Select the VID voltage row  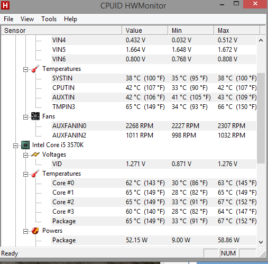[x=154, y=164]
